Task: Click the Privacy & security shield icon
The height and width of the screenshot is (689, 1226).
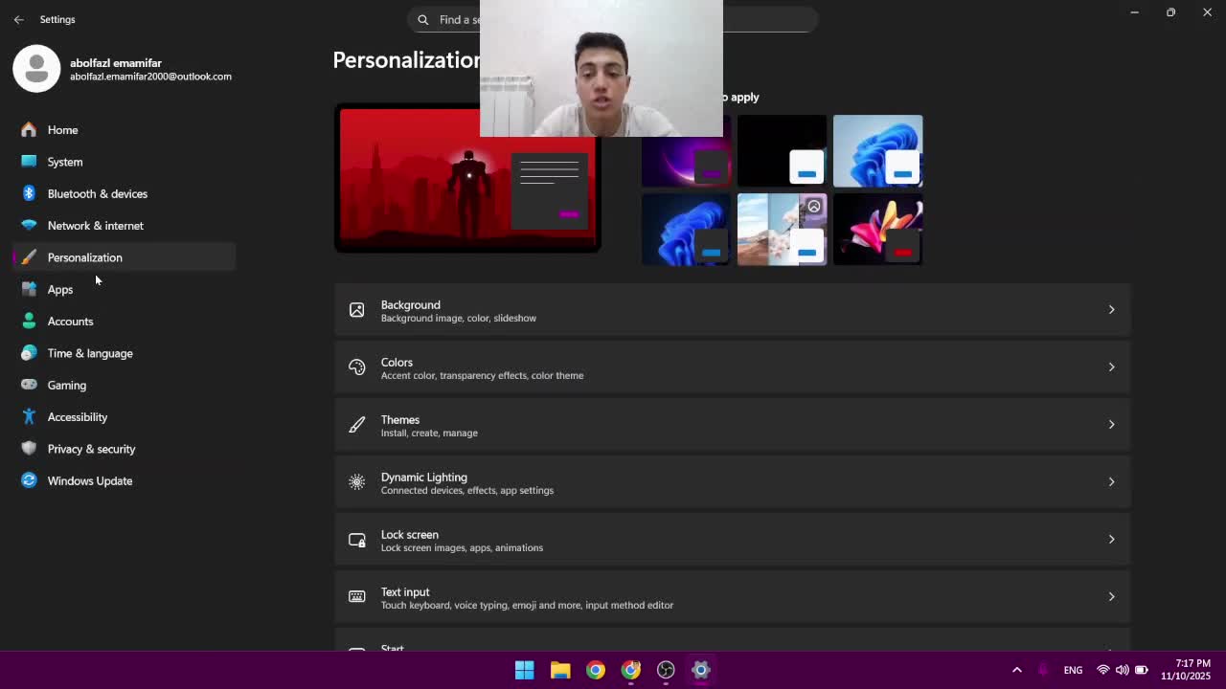Action: pos(29,449)
